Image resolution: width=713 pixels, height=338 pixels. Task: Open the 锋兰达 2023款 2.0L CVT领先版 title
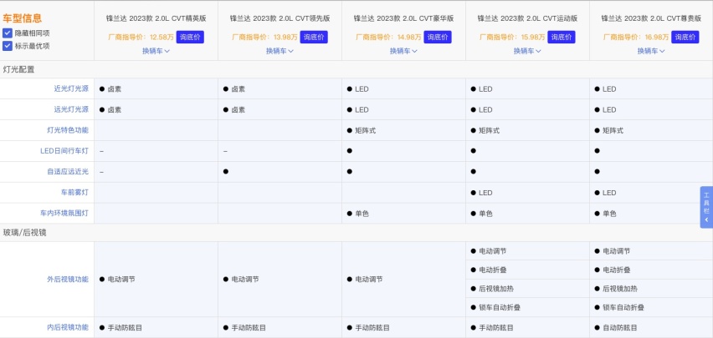[280, 18]
